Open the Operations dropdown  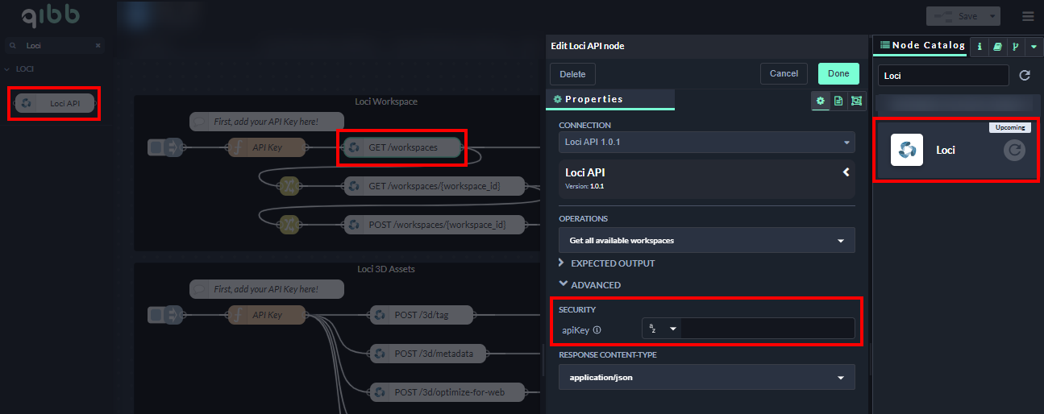(x=706, y=240)
